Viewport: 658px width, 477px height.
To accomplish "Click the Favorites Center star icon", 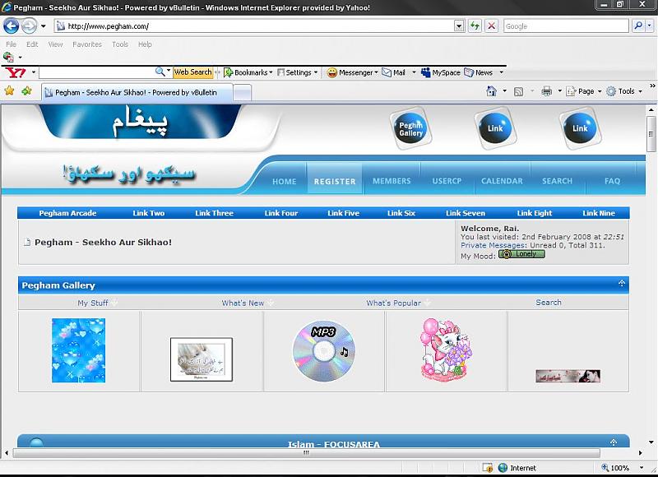I will [9, 90].
